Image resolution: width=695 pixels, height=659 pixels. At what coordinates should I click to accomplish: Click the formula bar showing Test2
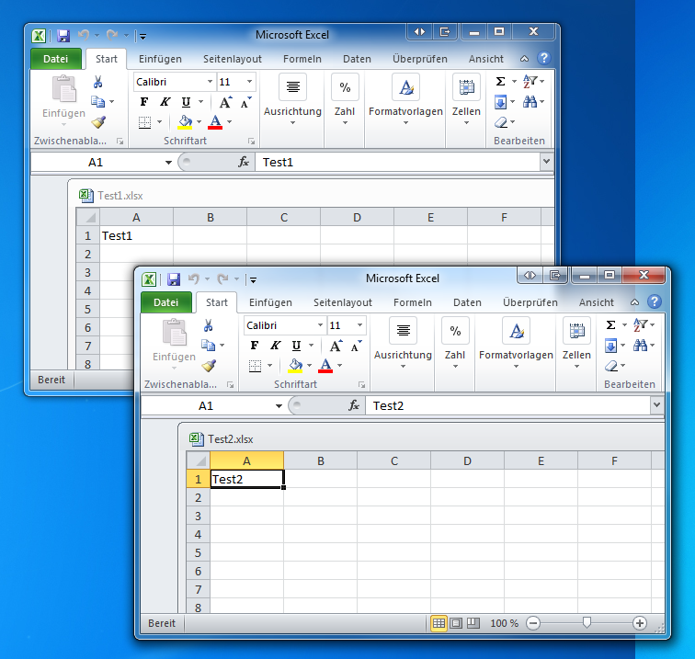[x=508, y=405]
